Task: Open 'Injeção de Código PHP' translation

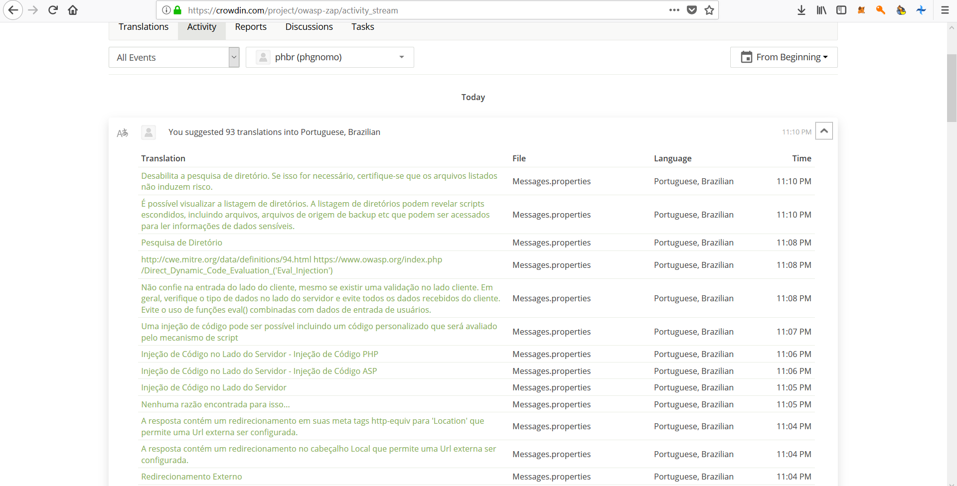Action: click(260, 354)
